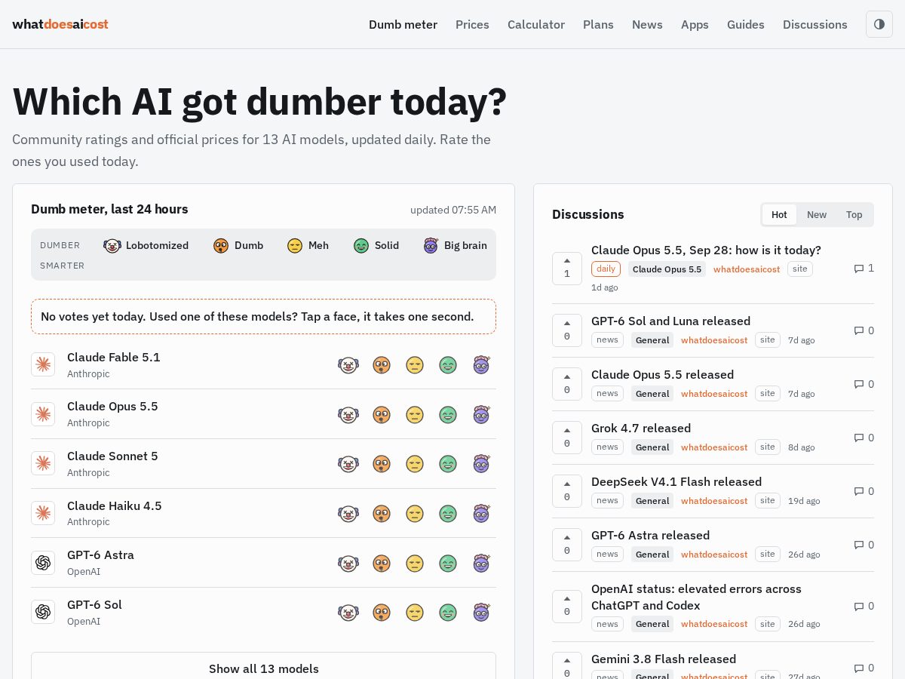Click the Claude Opus 5.5 model tag

click(667, 269)
